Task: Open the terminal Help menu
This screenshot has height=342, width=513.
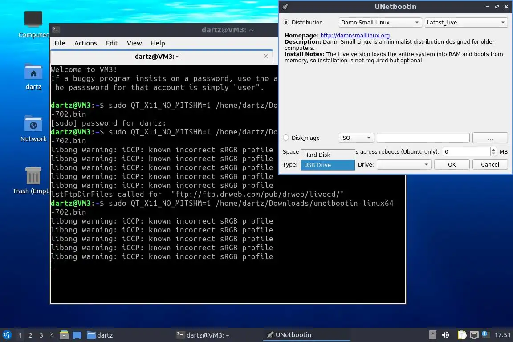Action: [158, 43]
